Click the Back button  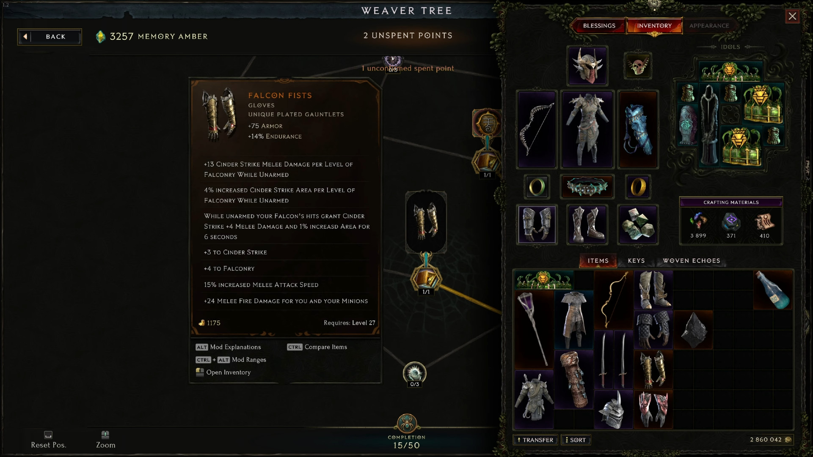point(50,37)
